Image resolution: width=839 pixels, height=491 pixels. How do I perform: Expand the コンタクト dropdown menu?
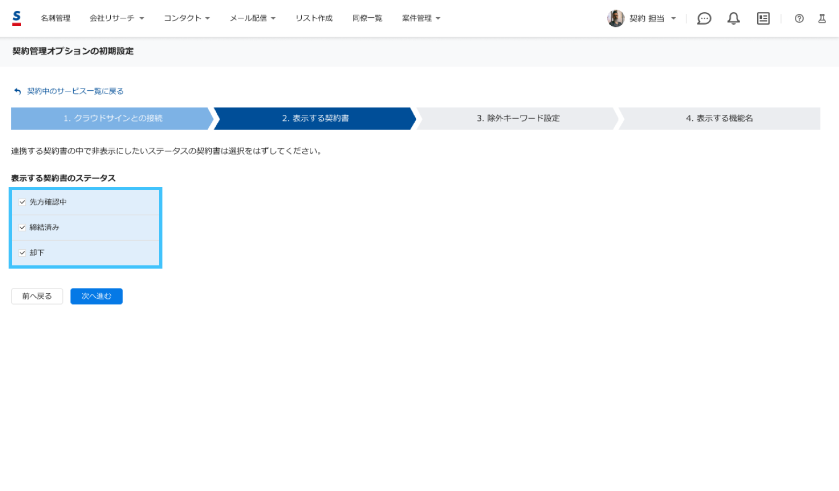(x=187, y=18)
